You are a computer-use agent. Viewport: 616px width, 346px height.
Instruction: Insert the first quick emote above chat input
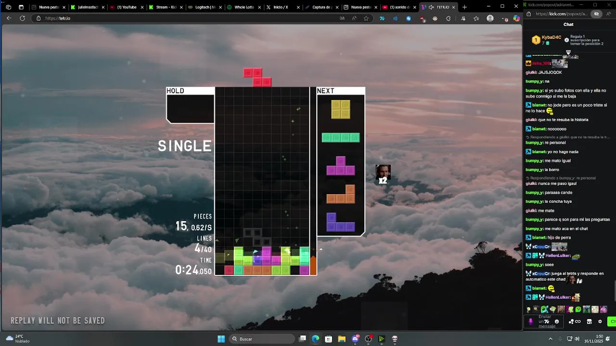click(x=529, y=309)
